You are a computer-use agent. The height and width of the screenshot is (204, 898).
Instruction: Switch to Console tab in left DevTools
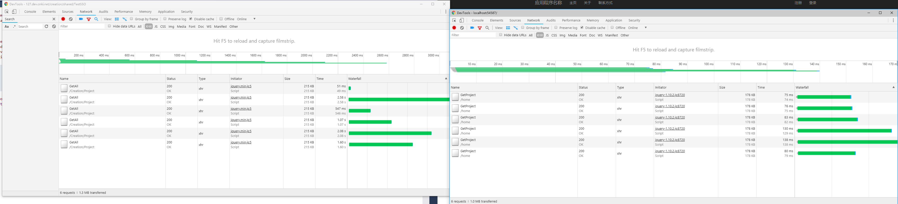(x=30, y=11)
